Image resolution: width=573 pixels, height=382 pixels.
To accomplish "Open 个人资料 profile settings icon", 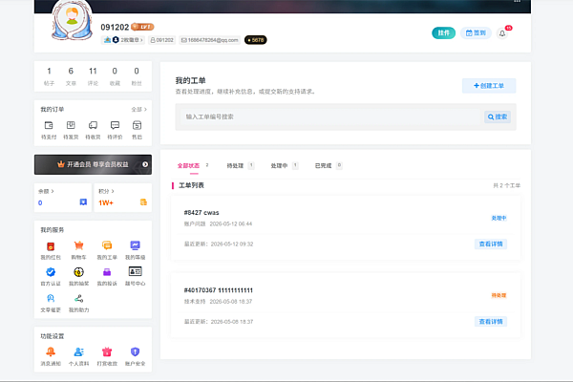I will (78, 351).
